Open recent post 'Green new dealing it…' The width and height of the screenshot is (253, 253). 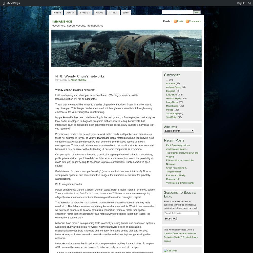click(x=177, y=168)
